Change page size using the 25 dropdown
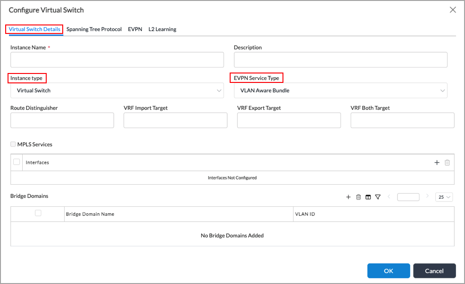 [443, 197]
